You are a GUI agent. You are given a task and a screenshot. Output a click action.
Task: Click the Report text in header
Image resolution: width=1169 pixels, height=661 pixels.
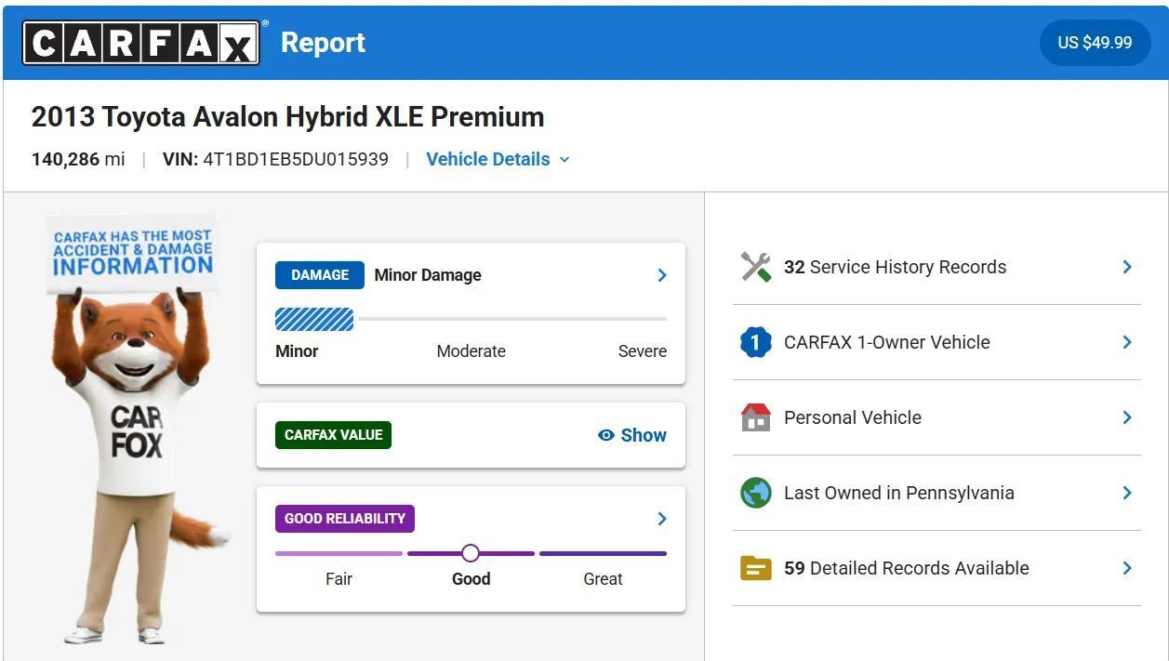[323, 43]
